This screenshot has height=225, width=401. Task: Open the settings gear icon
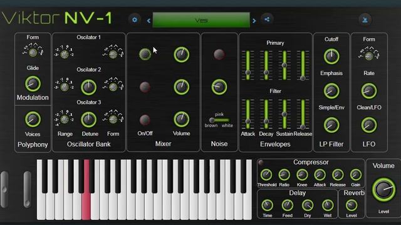tap(135, 19)
